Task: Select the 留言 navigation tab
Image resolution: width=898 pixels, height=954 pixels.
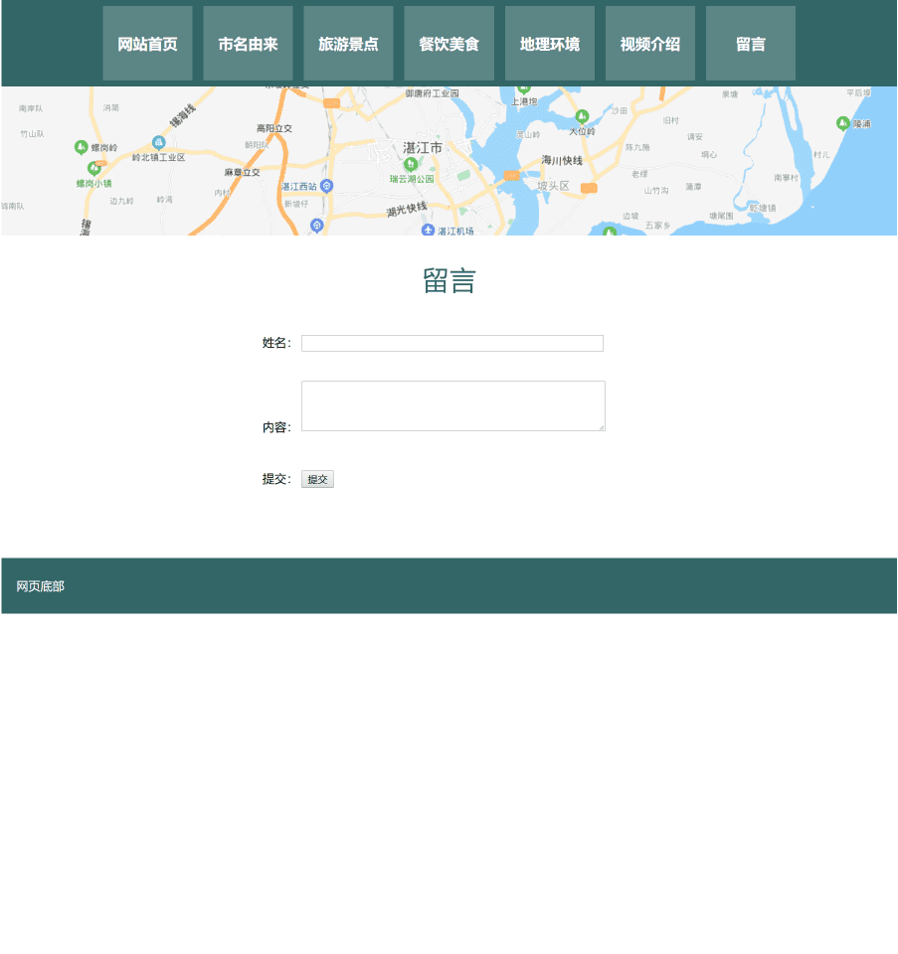Action: click(x=750, y=43)
